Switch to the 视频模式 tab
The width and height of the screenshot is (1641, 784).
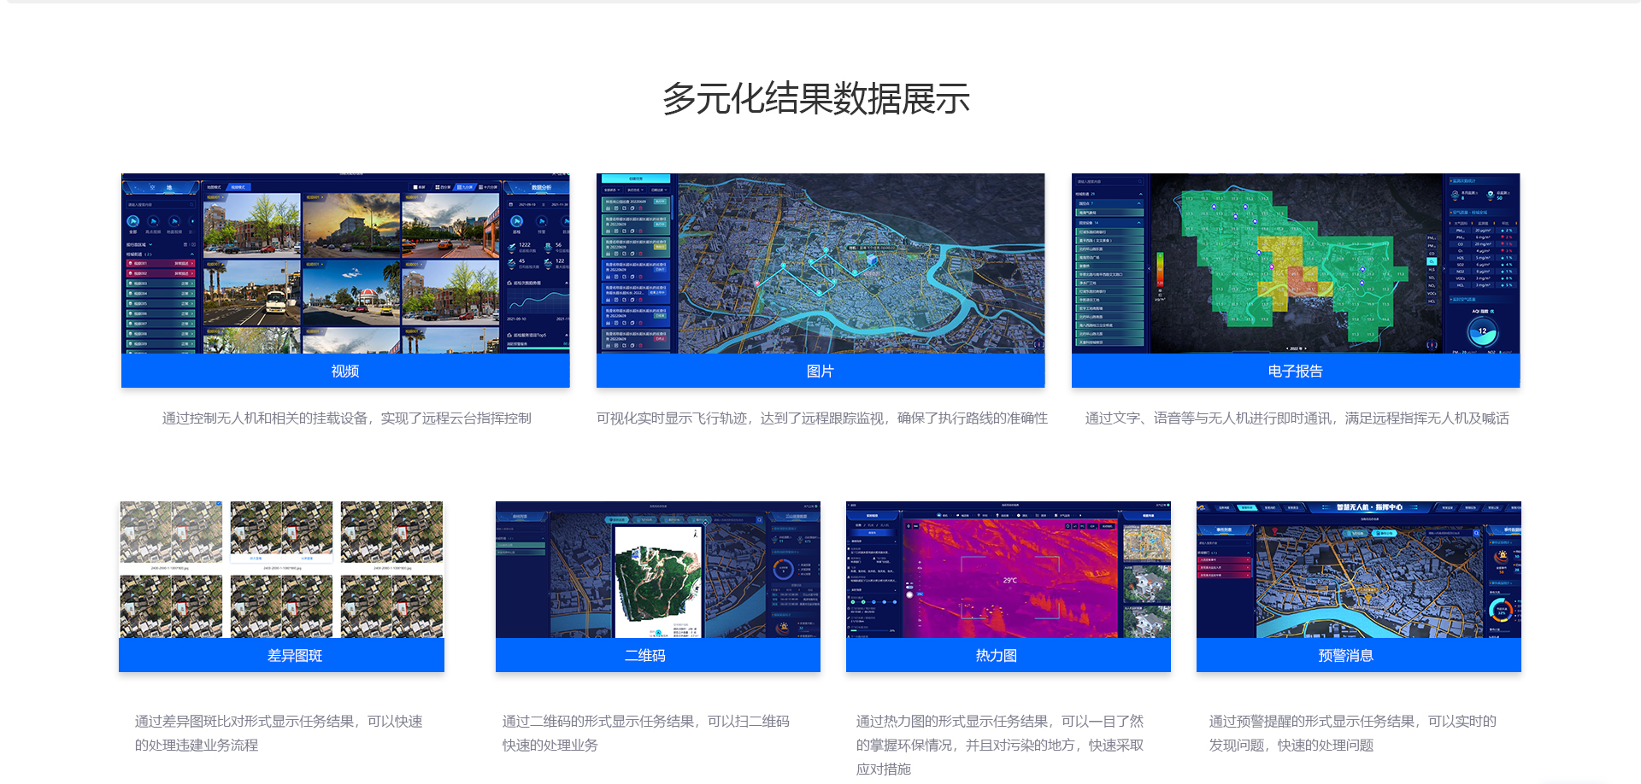239,186
